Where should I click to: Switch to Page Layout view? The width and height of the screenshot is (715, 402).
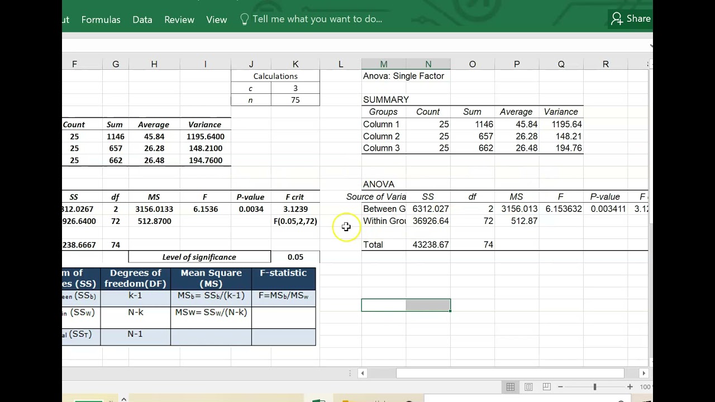coord(528,387)
